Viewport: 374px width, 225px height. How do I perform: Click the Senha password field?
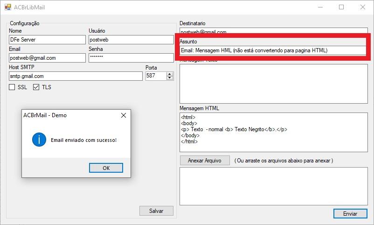[x=131, y=58]
